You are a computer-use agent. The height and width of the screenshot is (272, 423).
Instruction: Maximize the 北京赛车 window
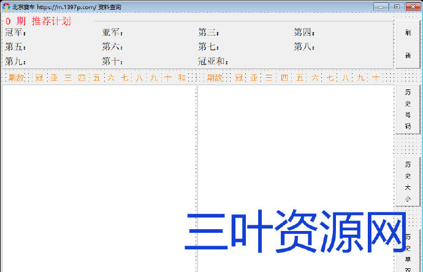coord(397,7)
